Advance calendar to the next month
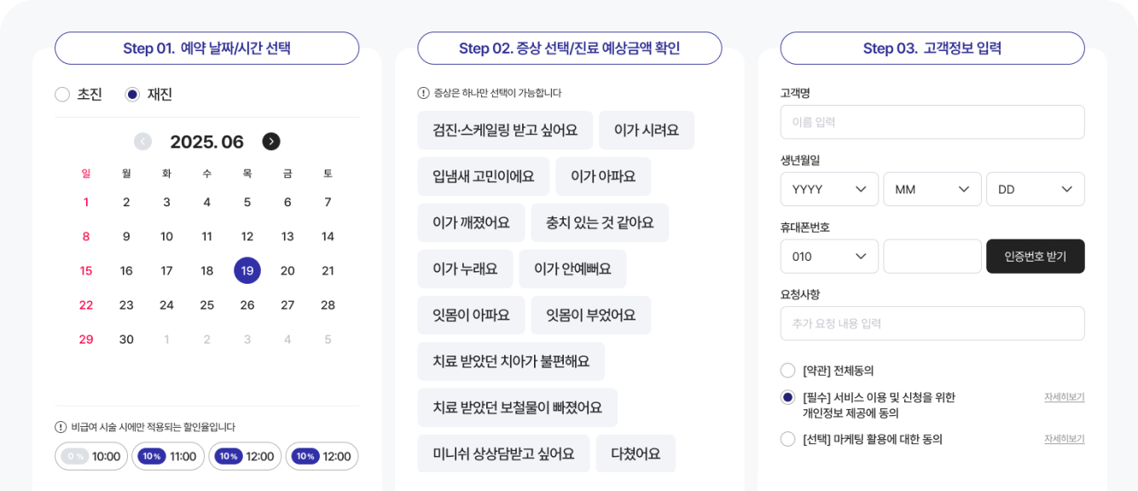1138x491 pixels. point(271,142)
